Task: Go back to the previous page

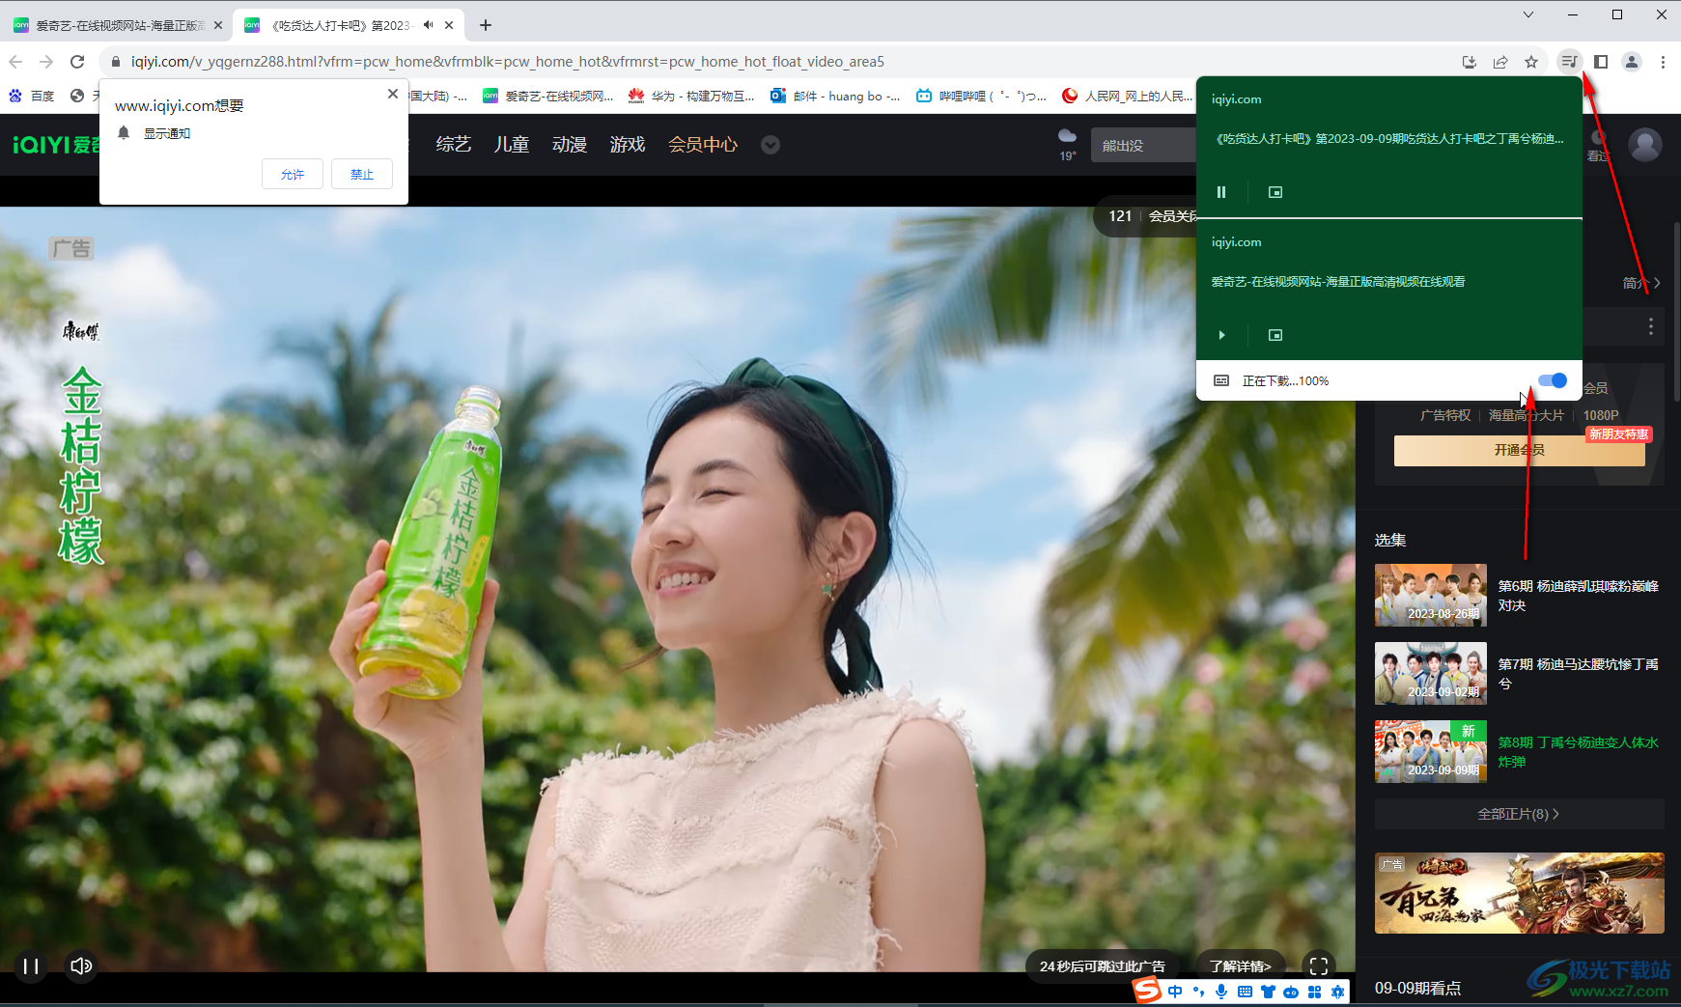Action: (15, 62)
